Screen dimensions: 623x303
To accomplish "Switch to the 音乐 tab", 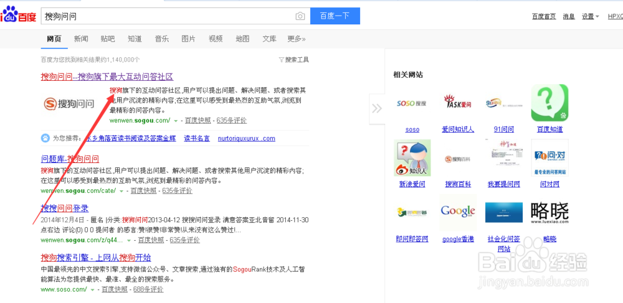I will pos(162,39).
